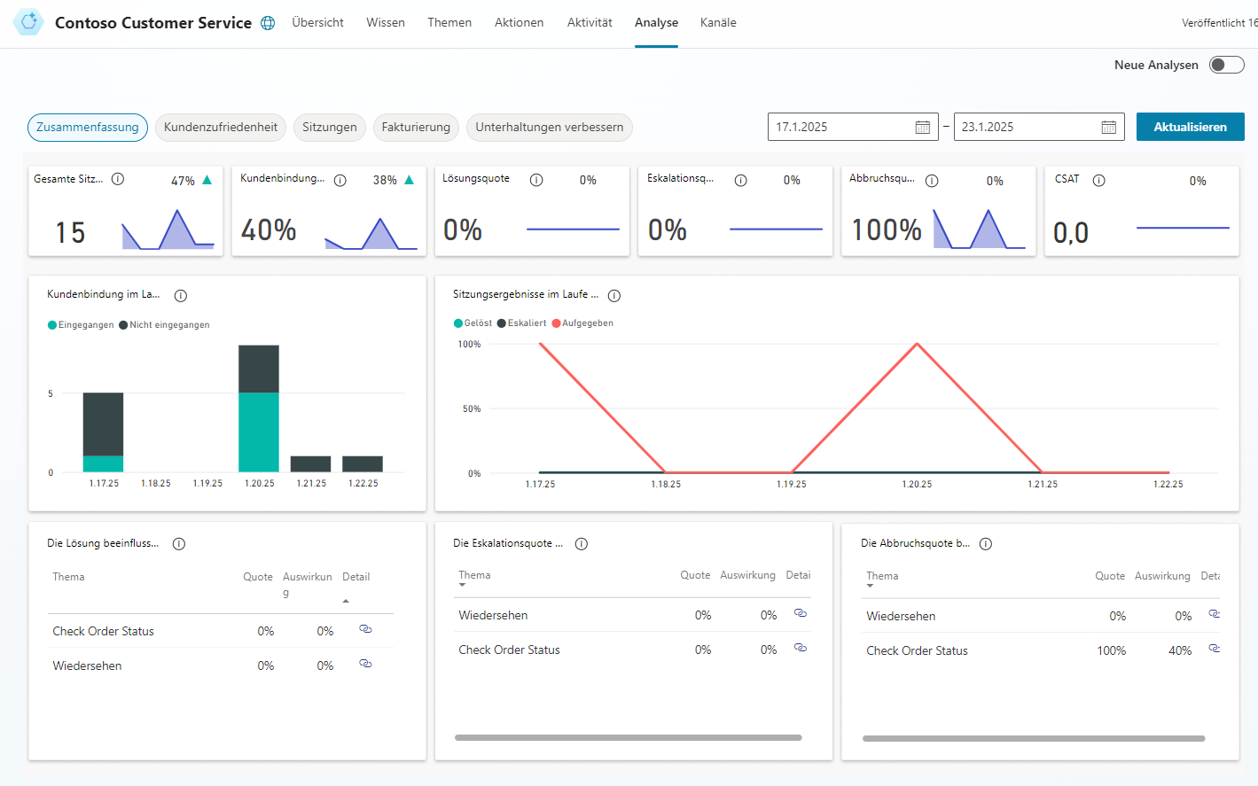The width and height of the screenshot is (1258, 786).
Task: Toggle the Neue Analysen switch
Action: click(x=1227, y=65)
